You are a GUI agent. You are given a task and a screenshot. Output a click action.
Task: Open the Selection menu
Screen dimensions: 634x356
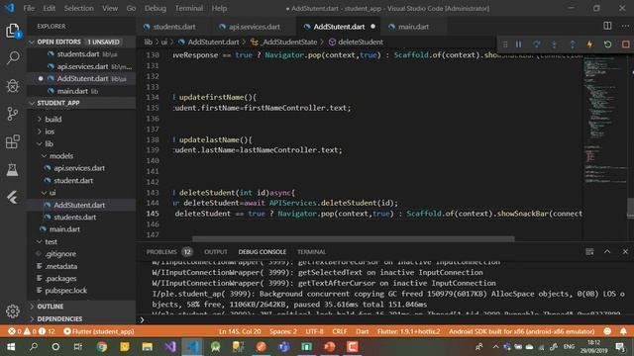78,8
